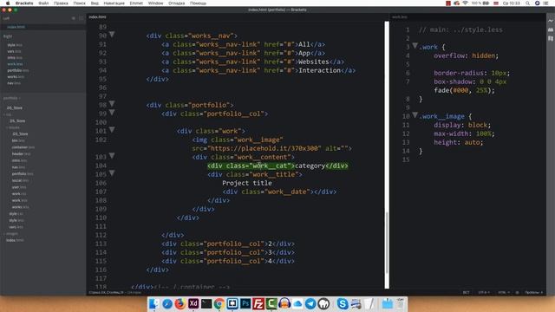This screenshot has height=312, width=555.
Task: Click the linting status circle in status bar
Action: 517,293
